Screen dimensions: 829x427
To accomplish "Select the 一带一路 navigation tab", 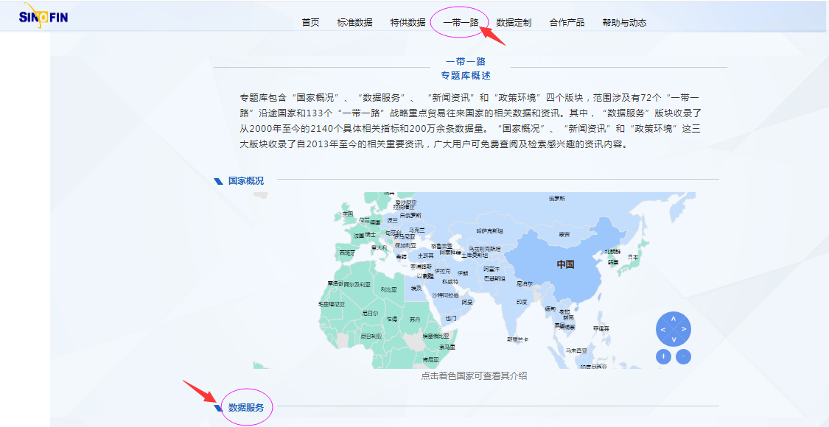I will [461, 23].
